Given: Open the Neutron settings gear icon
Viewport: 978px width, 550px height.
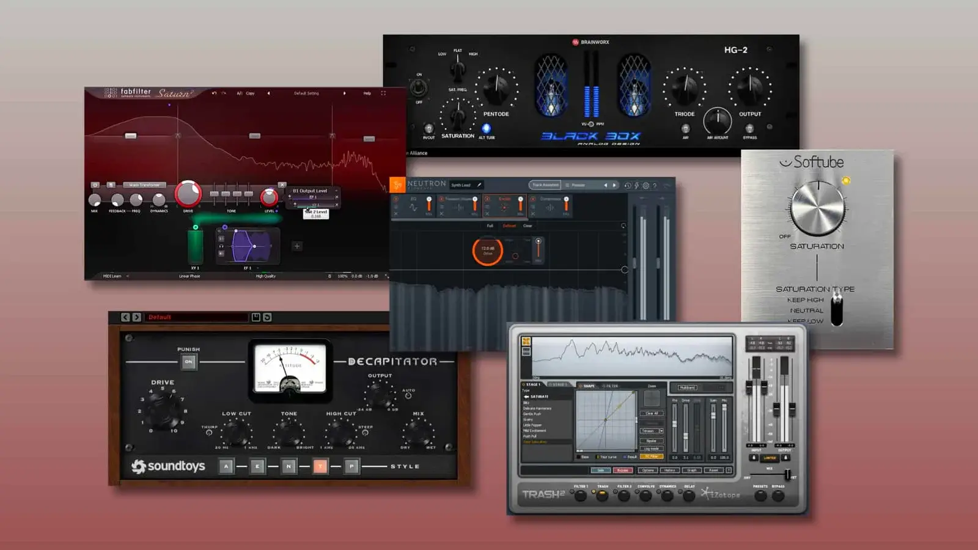Looking at the screenshot, I should (645, 185).
